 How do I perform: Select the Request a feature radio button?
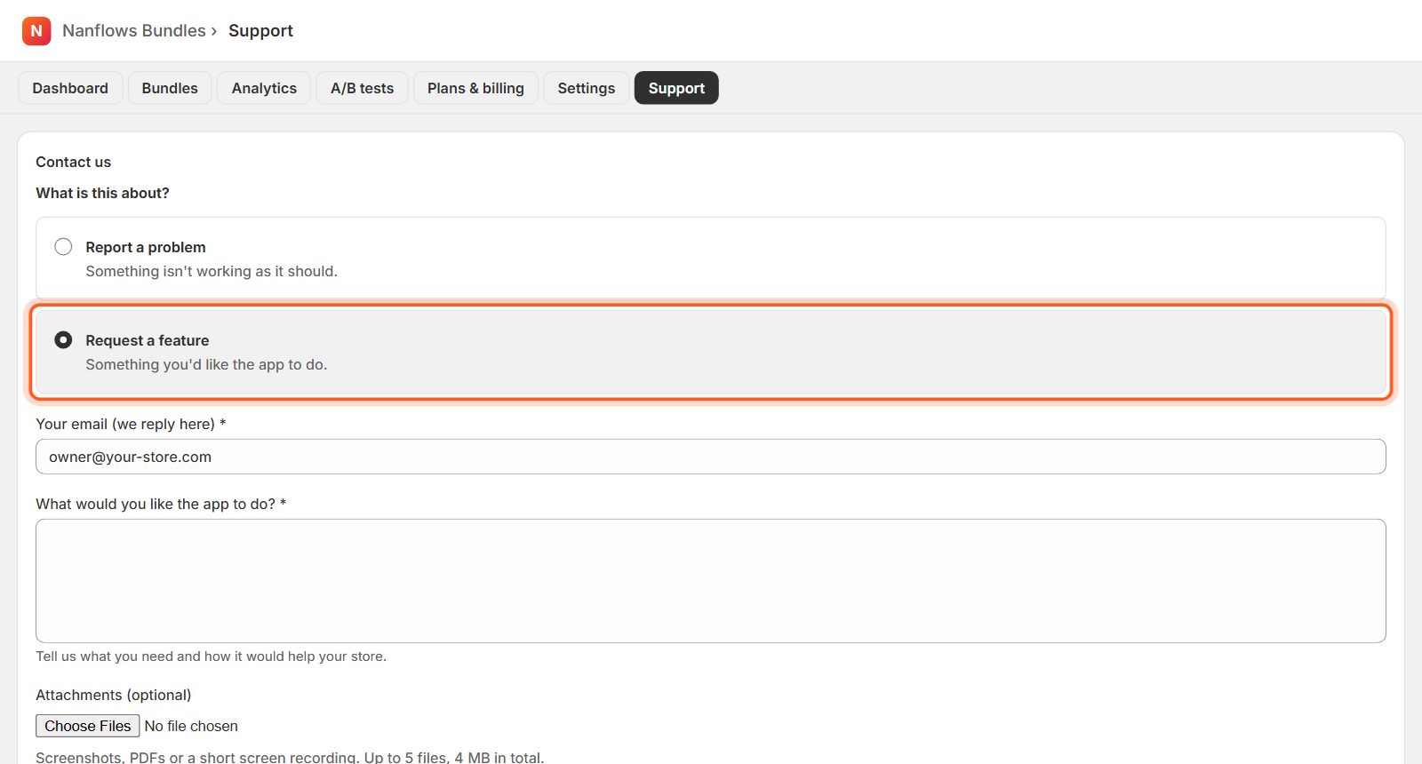(63, 340)
